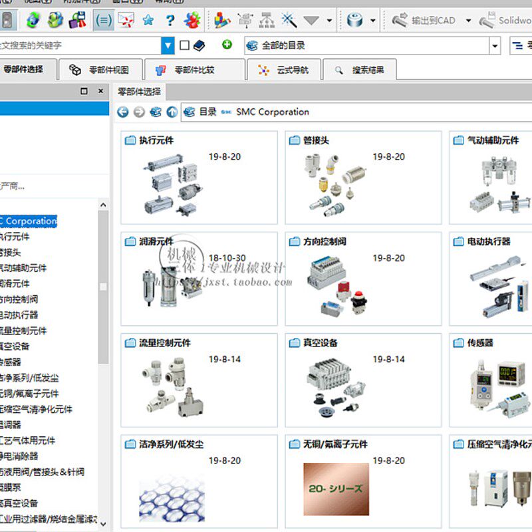Viewport: 532px width, 532px height.
Task: Select 洁净系列/低发尘 in the left tree
Action: tap(29, 378)
